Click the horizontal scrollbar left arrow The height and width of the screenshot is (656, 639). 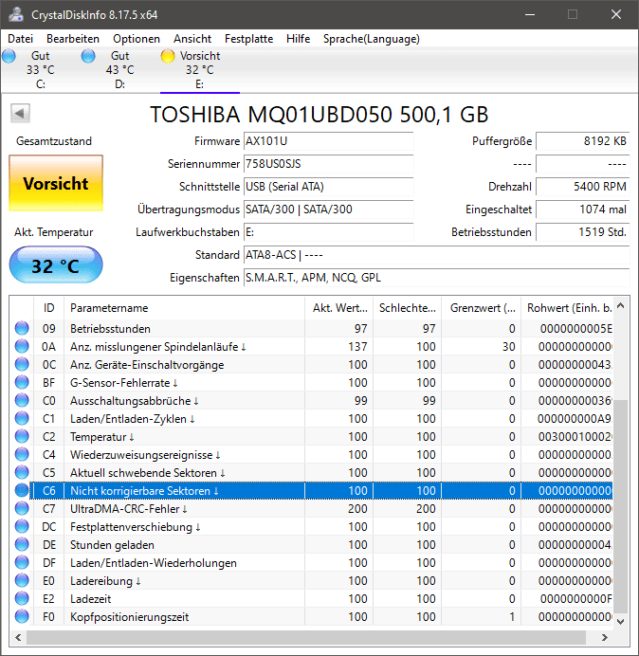(x=18, y=637)
